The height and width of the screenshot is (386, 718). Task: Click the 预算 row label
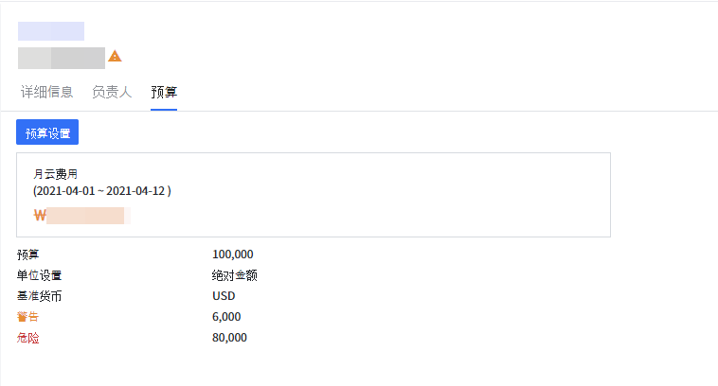28,254
